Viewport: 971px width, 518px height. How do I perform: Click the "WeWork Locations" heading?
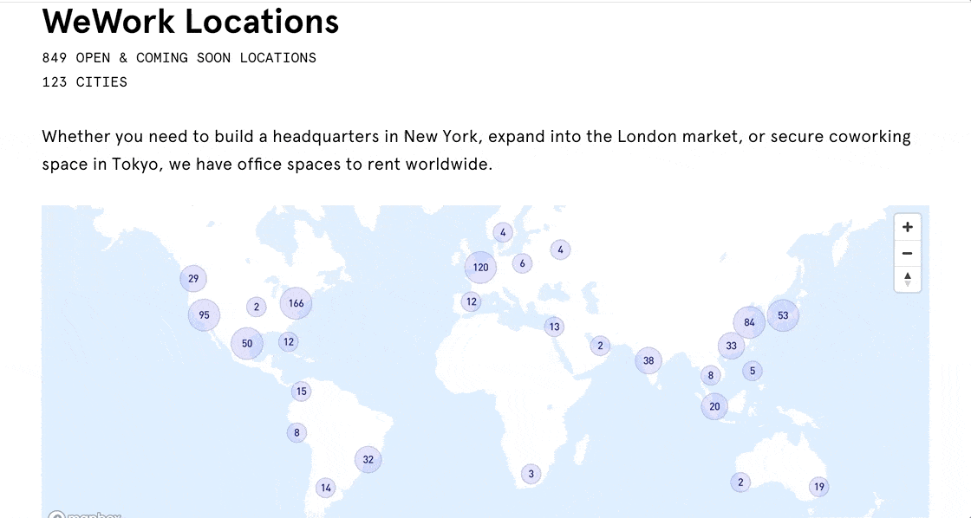click(191, 21)
